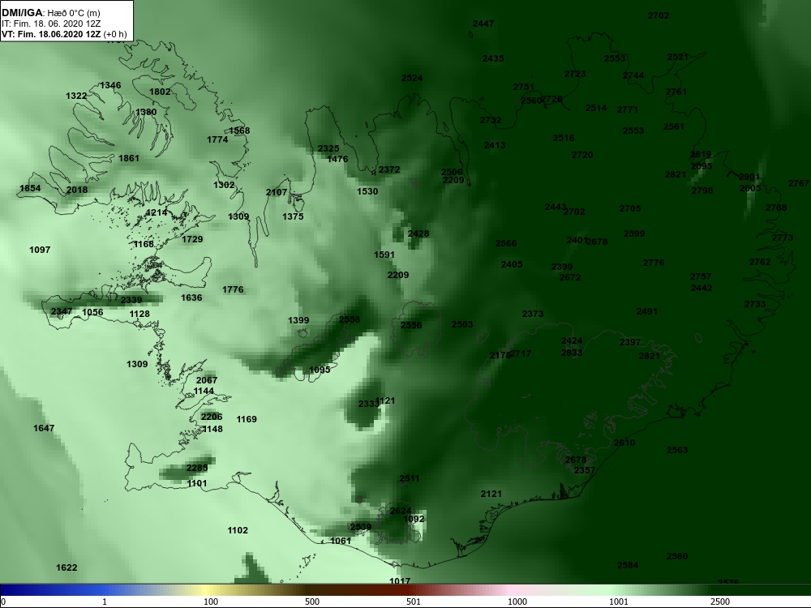Click the 1622 value at bottom left
The image size is (811, 608).
[67, 567]
